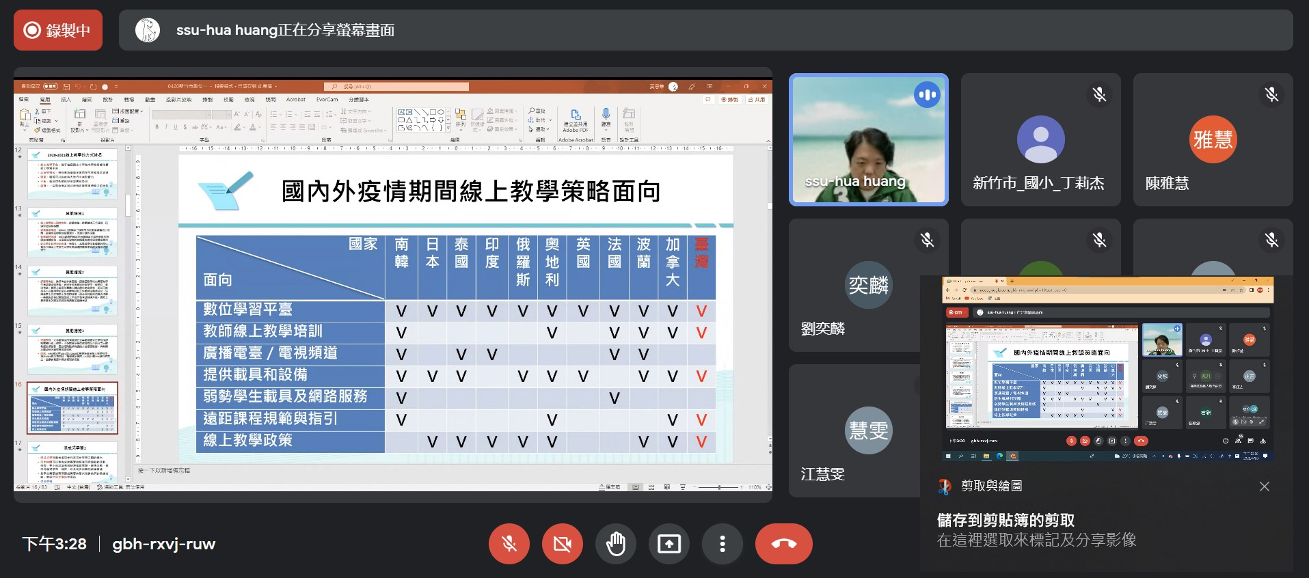
Task: Toggle the AutoSave switch in PowerPoint title bar
Action: pyautogui.click(x=51, y=87)
